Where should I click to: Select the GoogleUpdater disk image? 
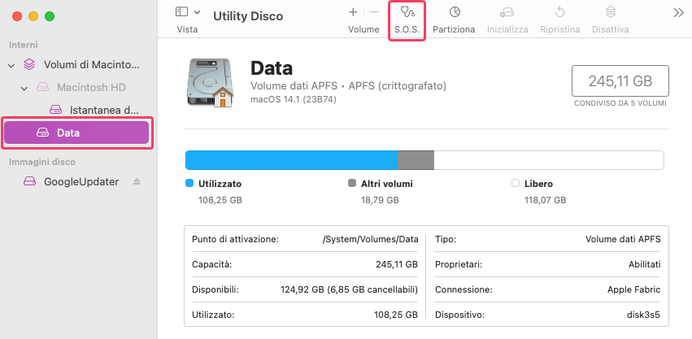[x=81, y=181]
